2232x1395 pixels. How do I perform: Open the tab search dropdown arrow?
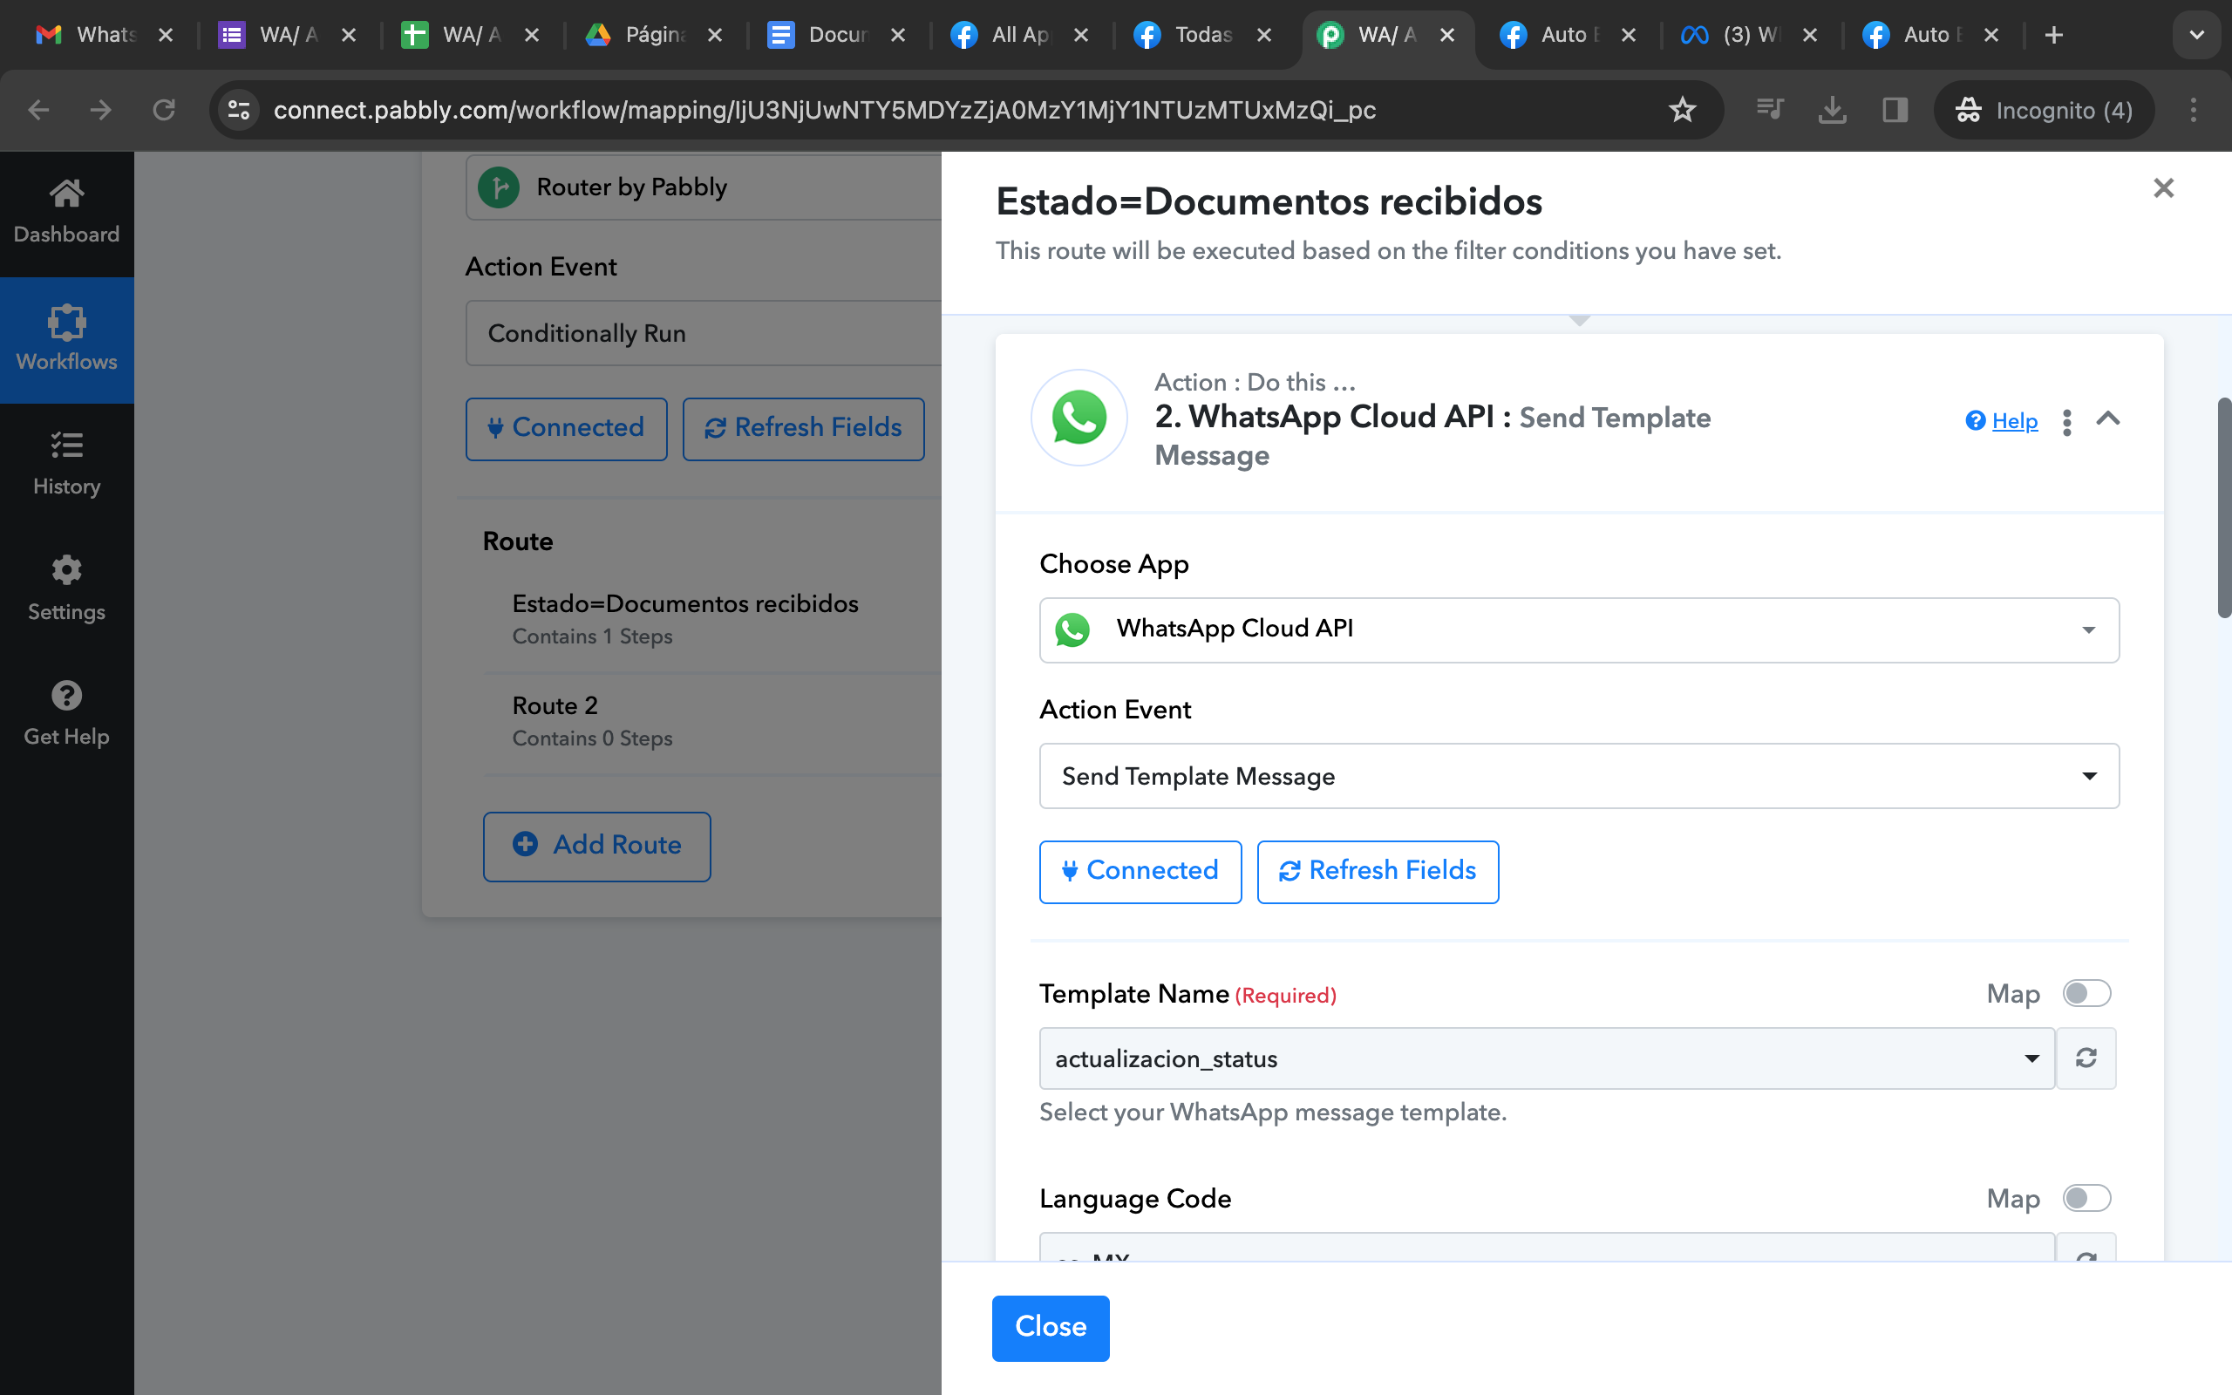[2197, 35]
